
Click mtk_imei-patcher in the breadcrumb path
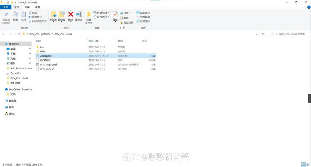tap(40, 34)
